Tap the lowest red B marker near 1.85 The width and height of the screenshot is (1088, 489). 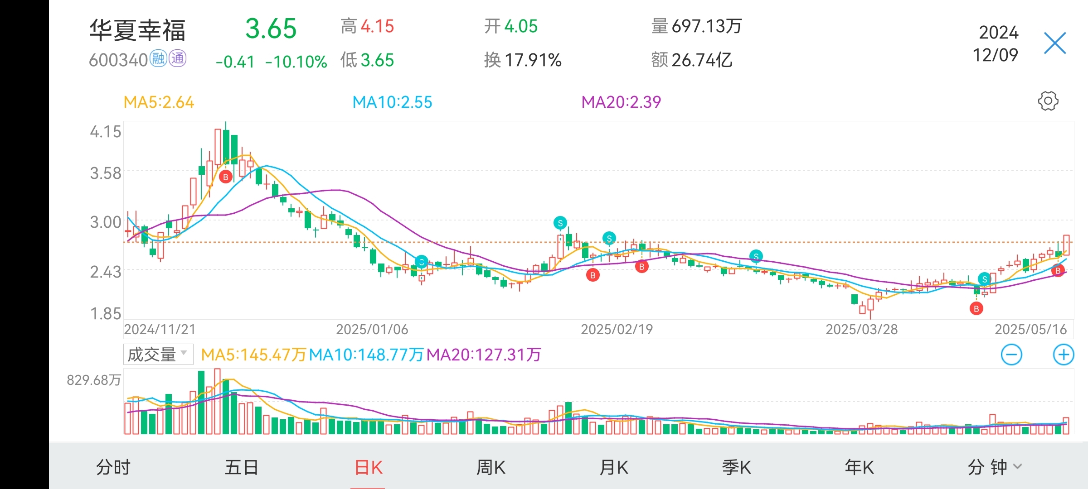point(976,309)
